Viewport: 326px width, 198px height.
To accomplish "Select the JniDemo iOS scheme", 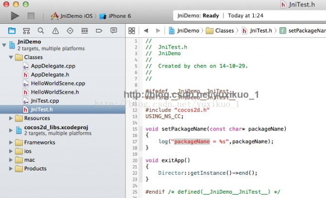I will point(72,16).
